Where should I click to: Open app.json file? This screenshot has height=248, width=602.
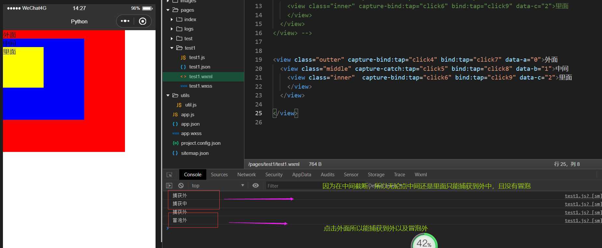tap(190, 124)
